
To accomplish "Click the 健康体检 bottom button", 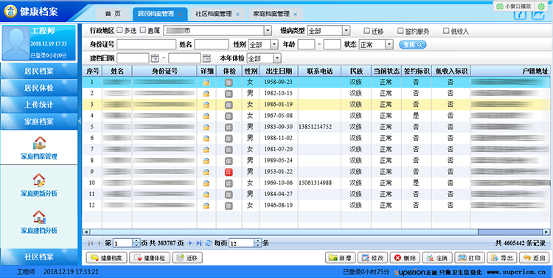I will pos(150,258).
